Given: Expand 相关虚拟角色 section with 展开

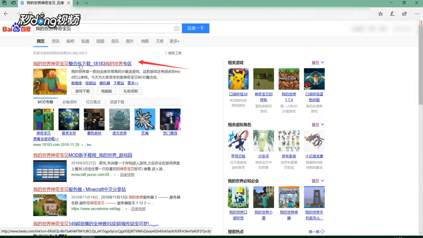Looking at the screenshot, I should click(x=318, y=125).
